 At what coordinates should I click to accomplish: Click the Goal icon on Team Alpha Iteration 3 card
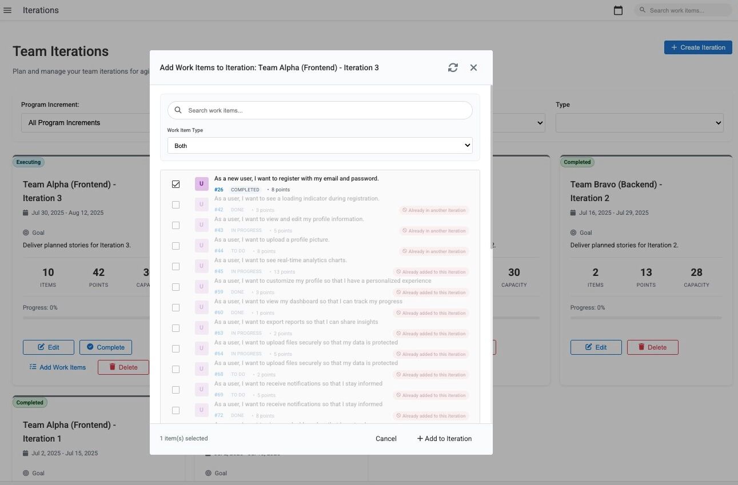click(26, 233)
